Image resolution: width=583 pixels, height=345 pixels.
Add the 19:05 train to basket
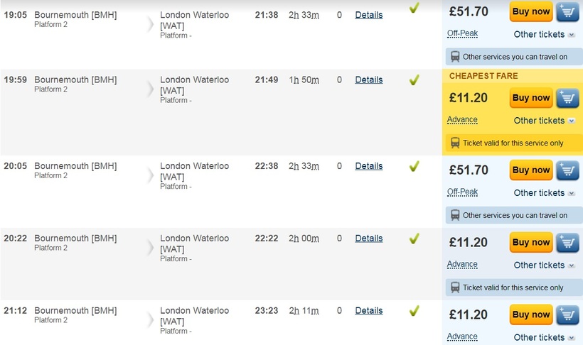click(x=567, y=11)
